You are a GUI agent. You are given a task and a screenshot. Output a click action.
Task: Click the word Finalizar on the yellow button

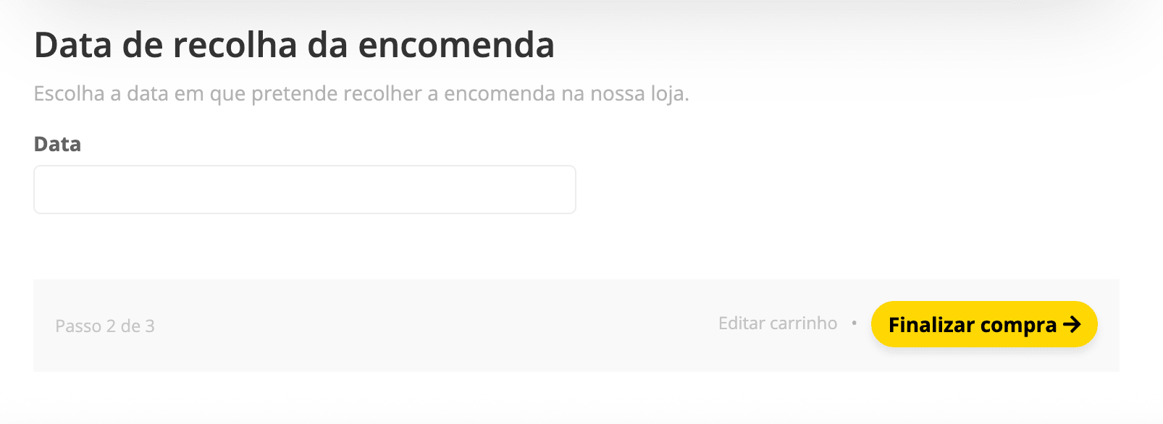931,325
